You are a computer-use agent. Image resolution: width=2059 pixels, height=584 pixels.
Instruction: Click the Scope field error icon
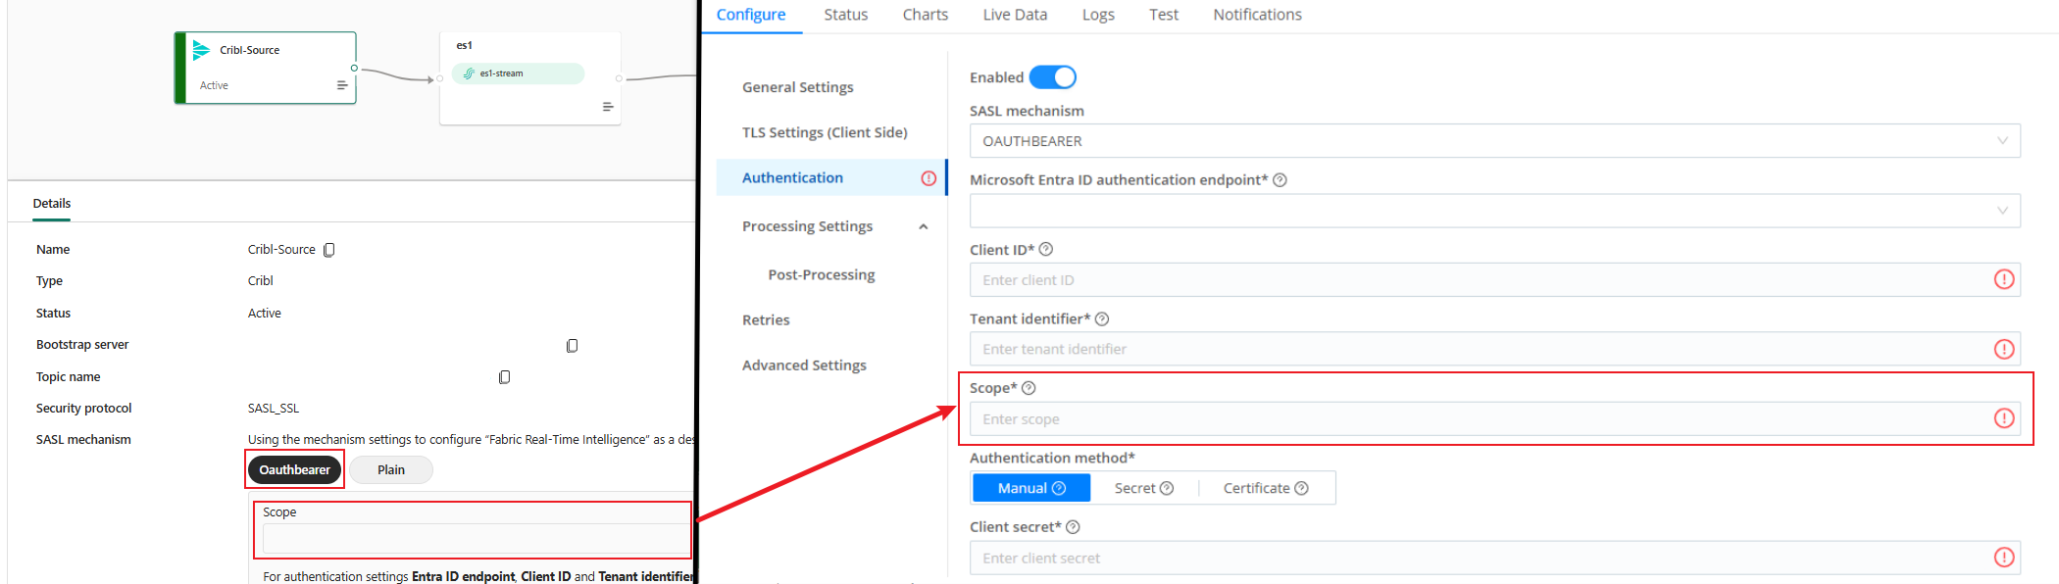2004,418
